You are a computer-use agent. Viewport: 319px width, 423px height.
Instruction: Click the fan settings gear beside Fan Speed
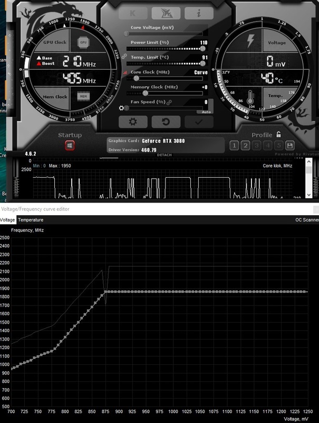point(121,108)
